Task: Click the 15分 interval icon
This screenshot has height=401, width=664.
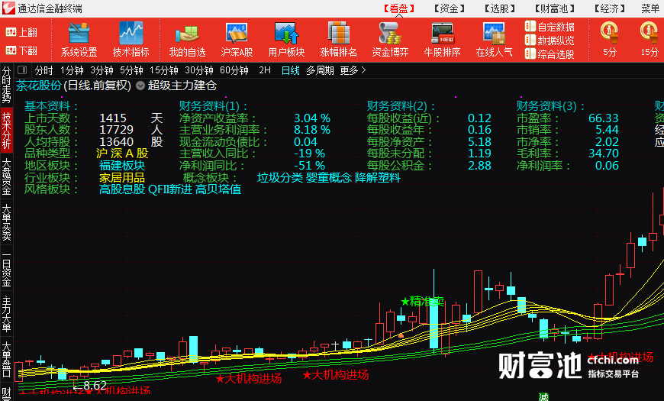Action: coord(649,40)
